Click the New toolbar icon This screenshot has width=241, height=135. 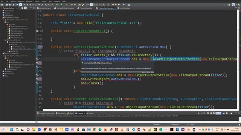pos(2,5)
